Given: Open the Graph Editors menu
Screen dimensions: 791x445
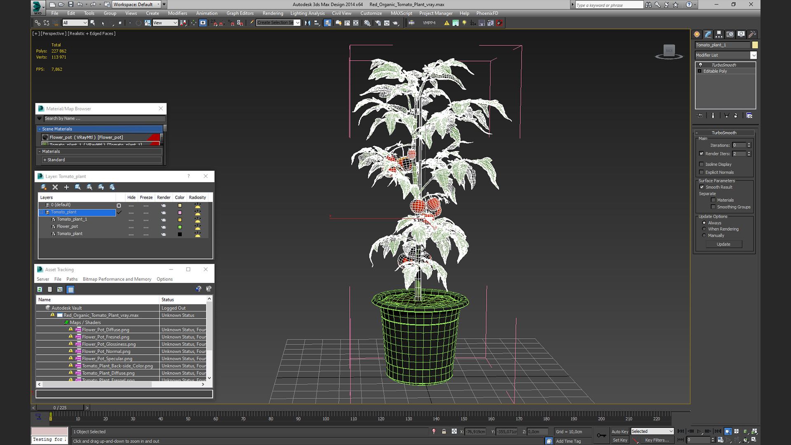Looking at the screenshot, I should (240, 13).
